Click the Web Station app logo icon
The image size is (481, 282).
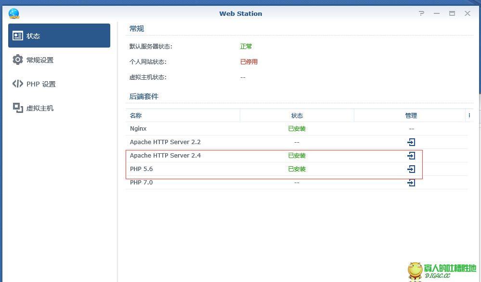(14, 13)
